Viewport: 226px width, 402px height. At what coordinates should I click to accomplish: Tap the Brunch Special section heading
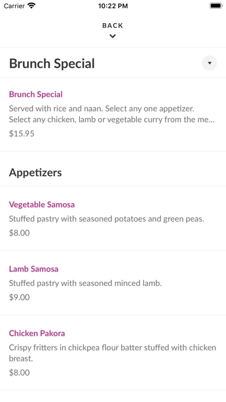(52, 64)
